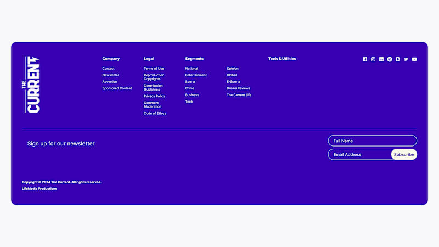
Task: Open the Sports segment
Action: pos(190,82)
